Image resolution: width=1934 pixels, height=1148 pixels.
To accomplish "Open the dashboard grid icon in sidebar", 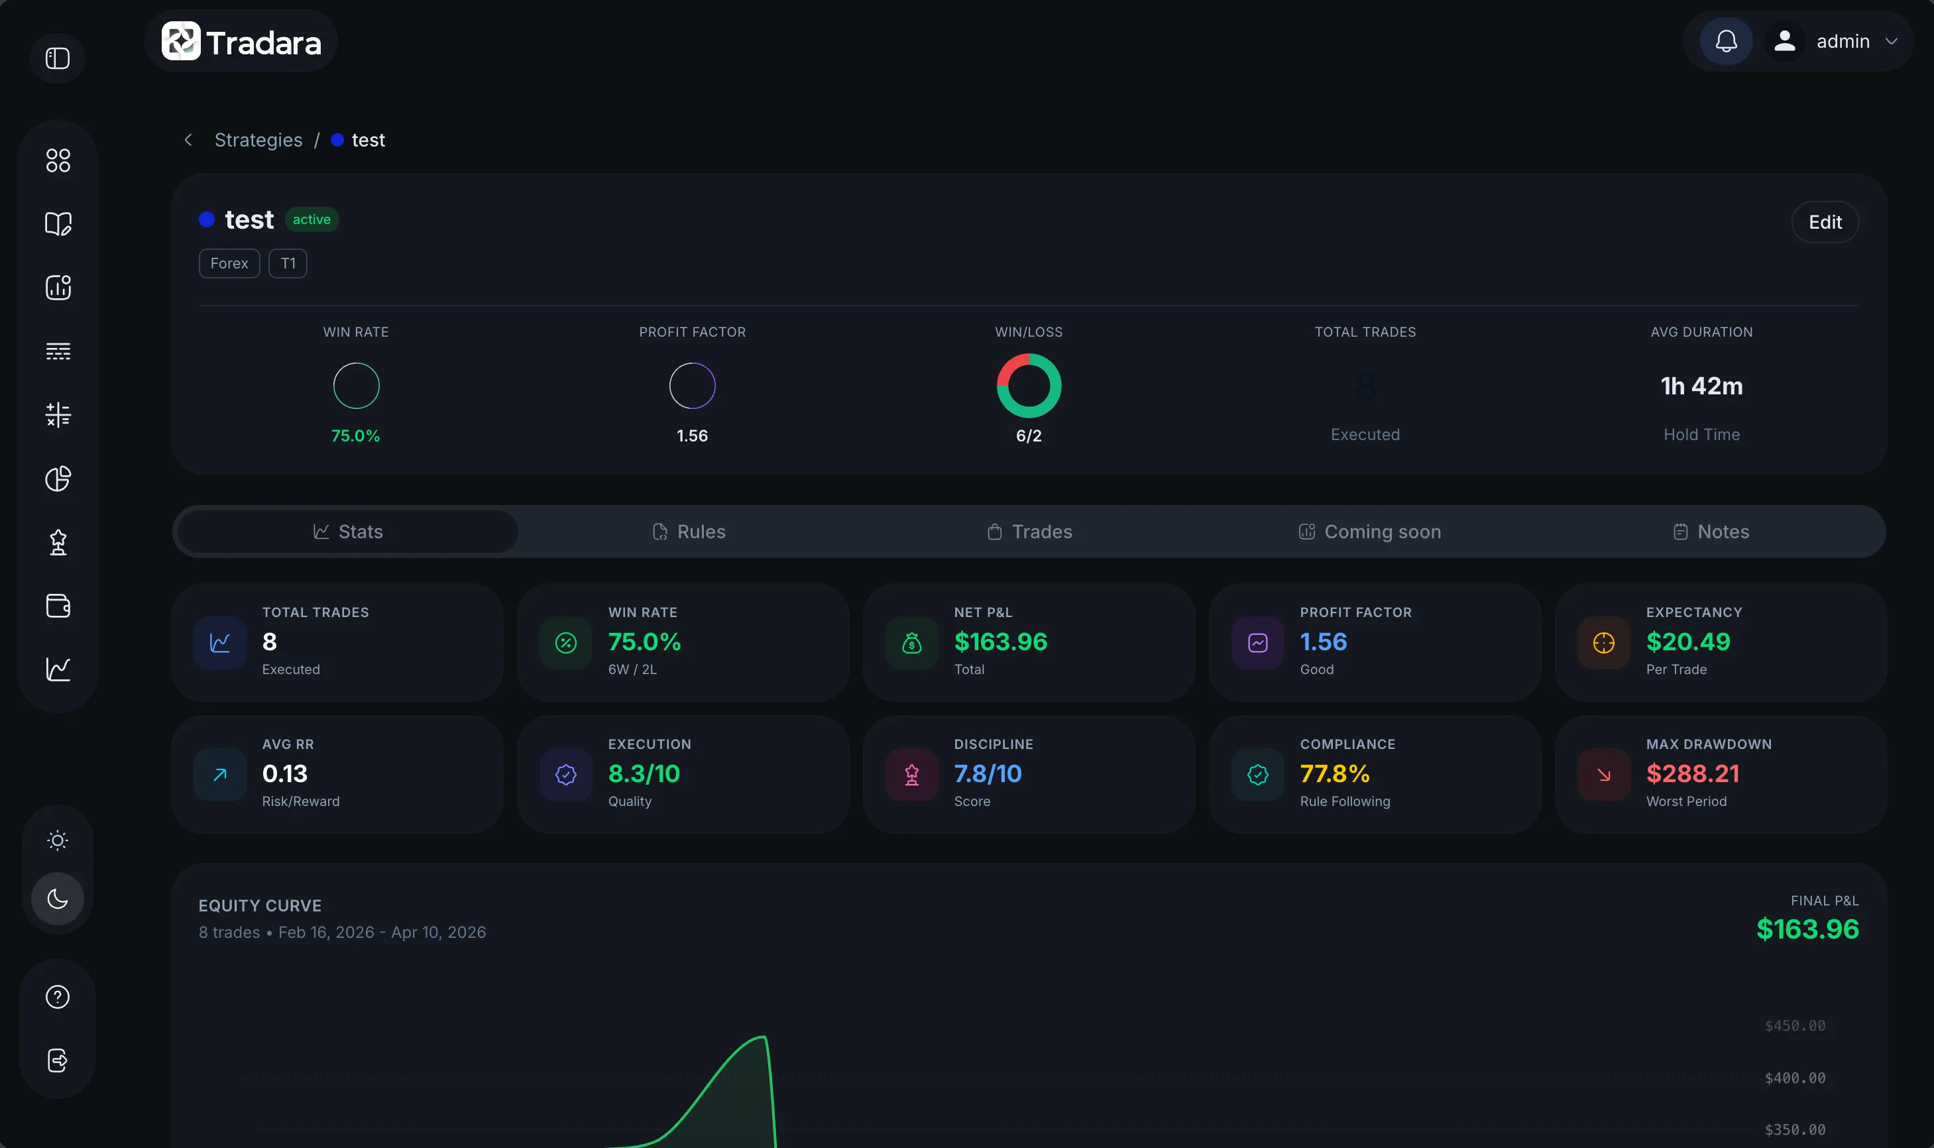I will [58, 160].
